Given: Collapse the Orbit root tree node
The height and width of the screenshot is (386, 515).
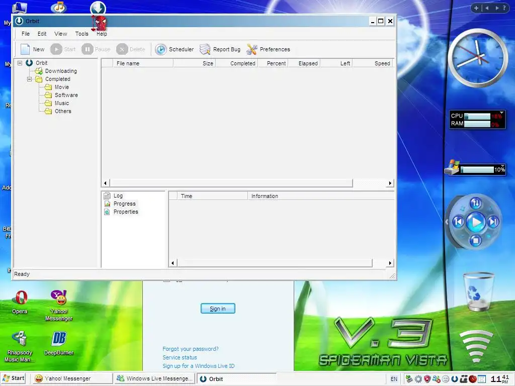Looking at the screenshot, I should pos(20,63).
